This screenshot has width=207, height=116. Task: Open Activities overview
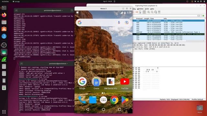5,1
